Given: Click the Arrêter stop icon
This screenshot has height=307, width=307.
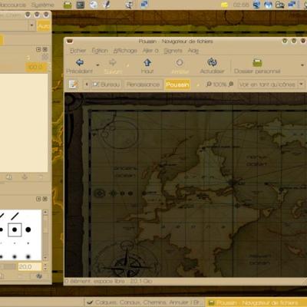Looking at the screenshot, I should [180, 66].
